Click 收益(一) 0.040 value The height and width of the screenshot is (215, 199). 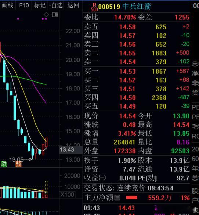coord(127,178)
